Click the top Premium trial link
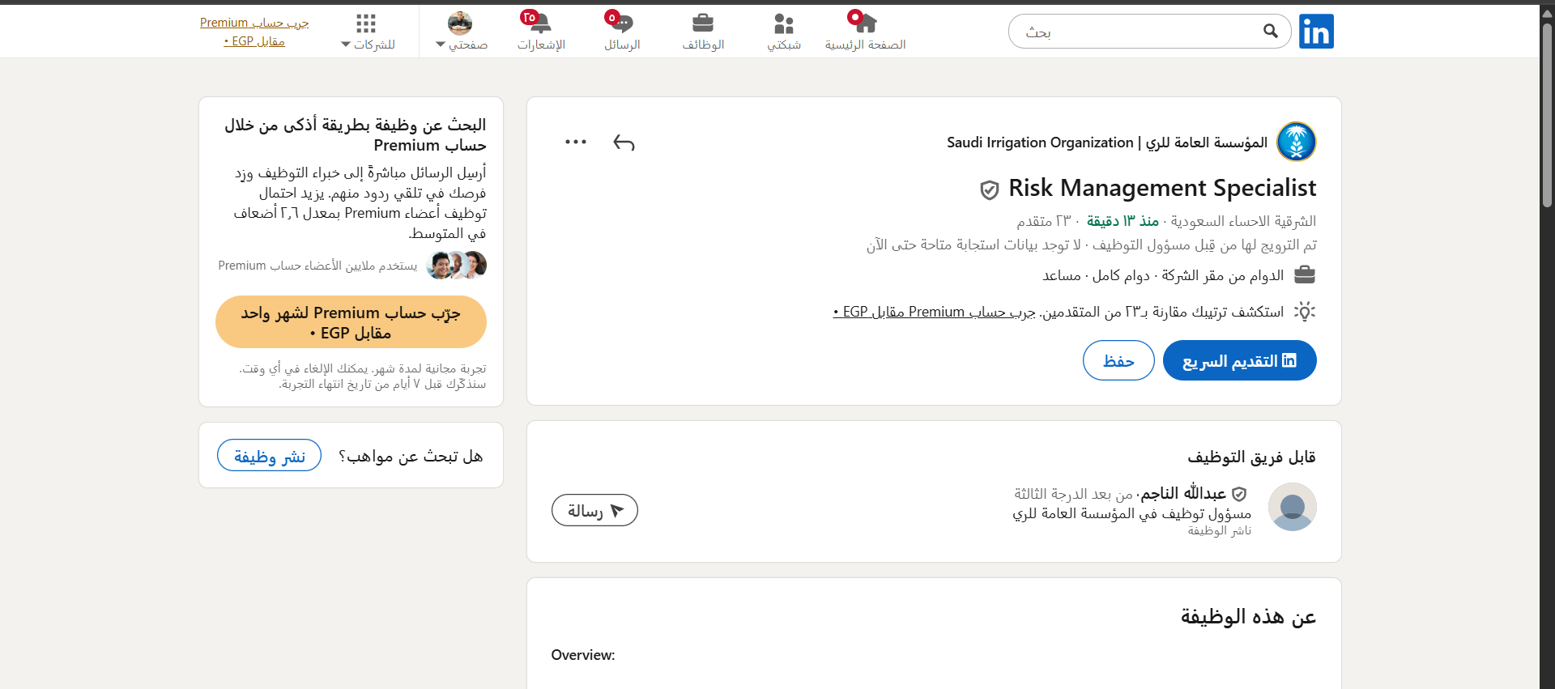The height and width of the screenshot is (689, 1555). [x=254, y=32]
